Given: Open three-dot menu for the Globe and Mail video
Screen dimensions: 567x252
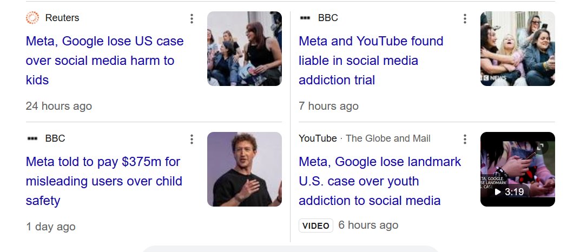Looking at the screenshot, I should click(x=465, y=140).
